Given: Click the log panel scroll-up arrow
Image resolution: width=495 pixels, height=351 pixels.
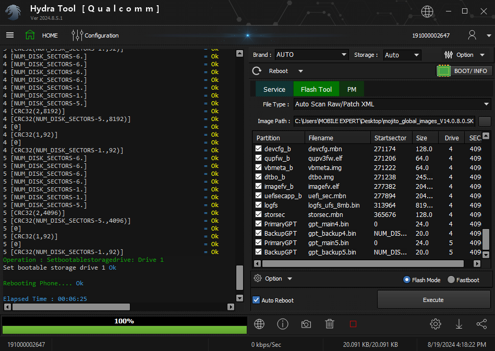Looking at the screenshot, I should [x=239, y=53].
